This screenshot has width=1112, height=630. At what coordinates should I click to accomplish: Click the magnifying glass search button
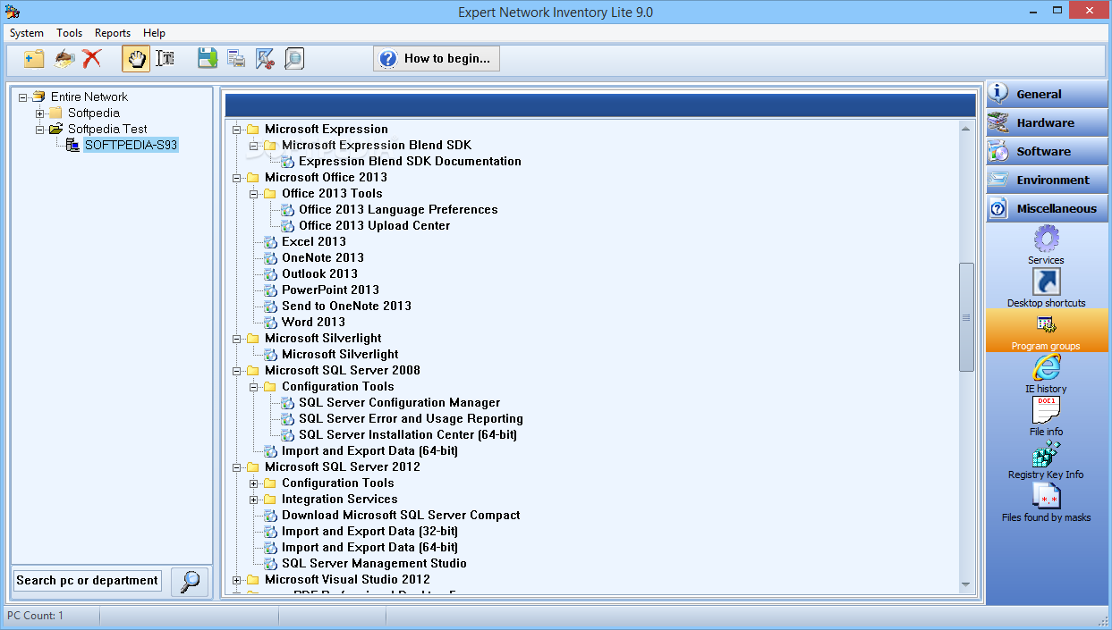[190, 581]
